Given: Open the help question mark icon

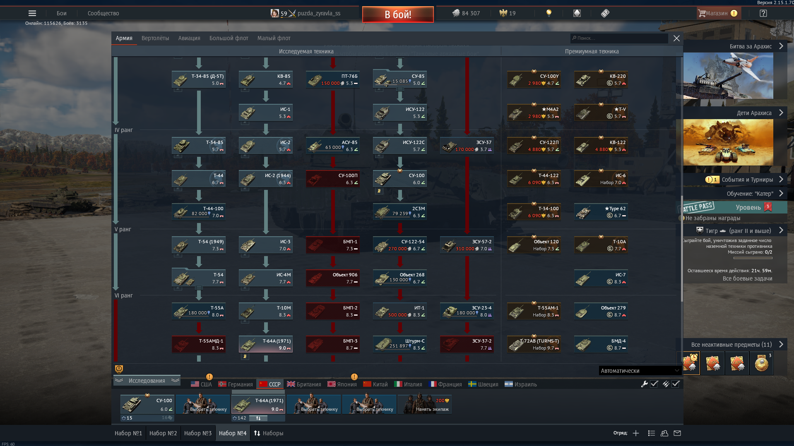Looking at the screenshot, I should click(763, 13).
